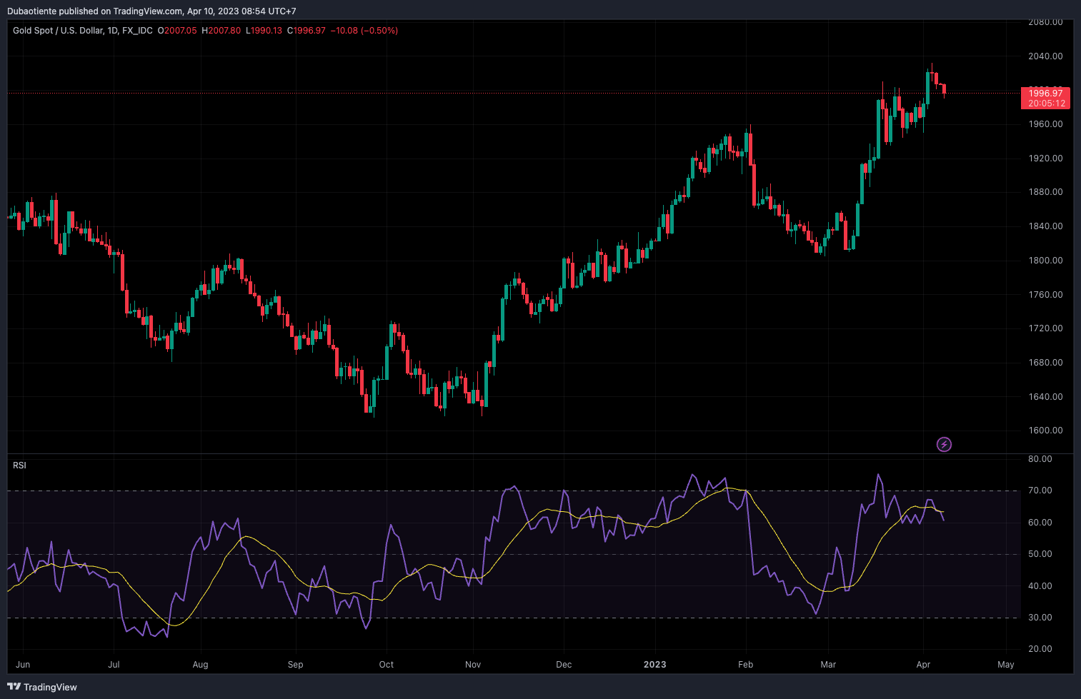The image size is (1081, 699).
Task: Click the RSI 30.00 scale label
Action: pos(1040,618)
